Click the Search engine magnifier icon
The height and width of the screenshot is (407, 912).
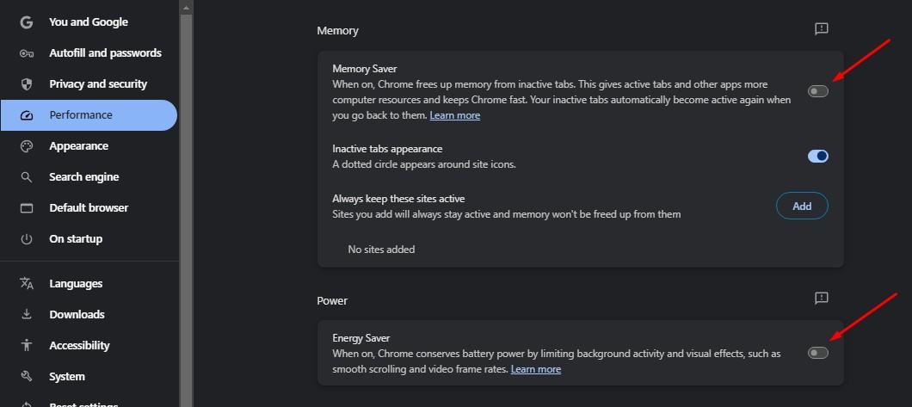(x=27, y=177)
